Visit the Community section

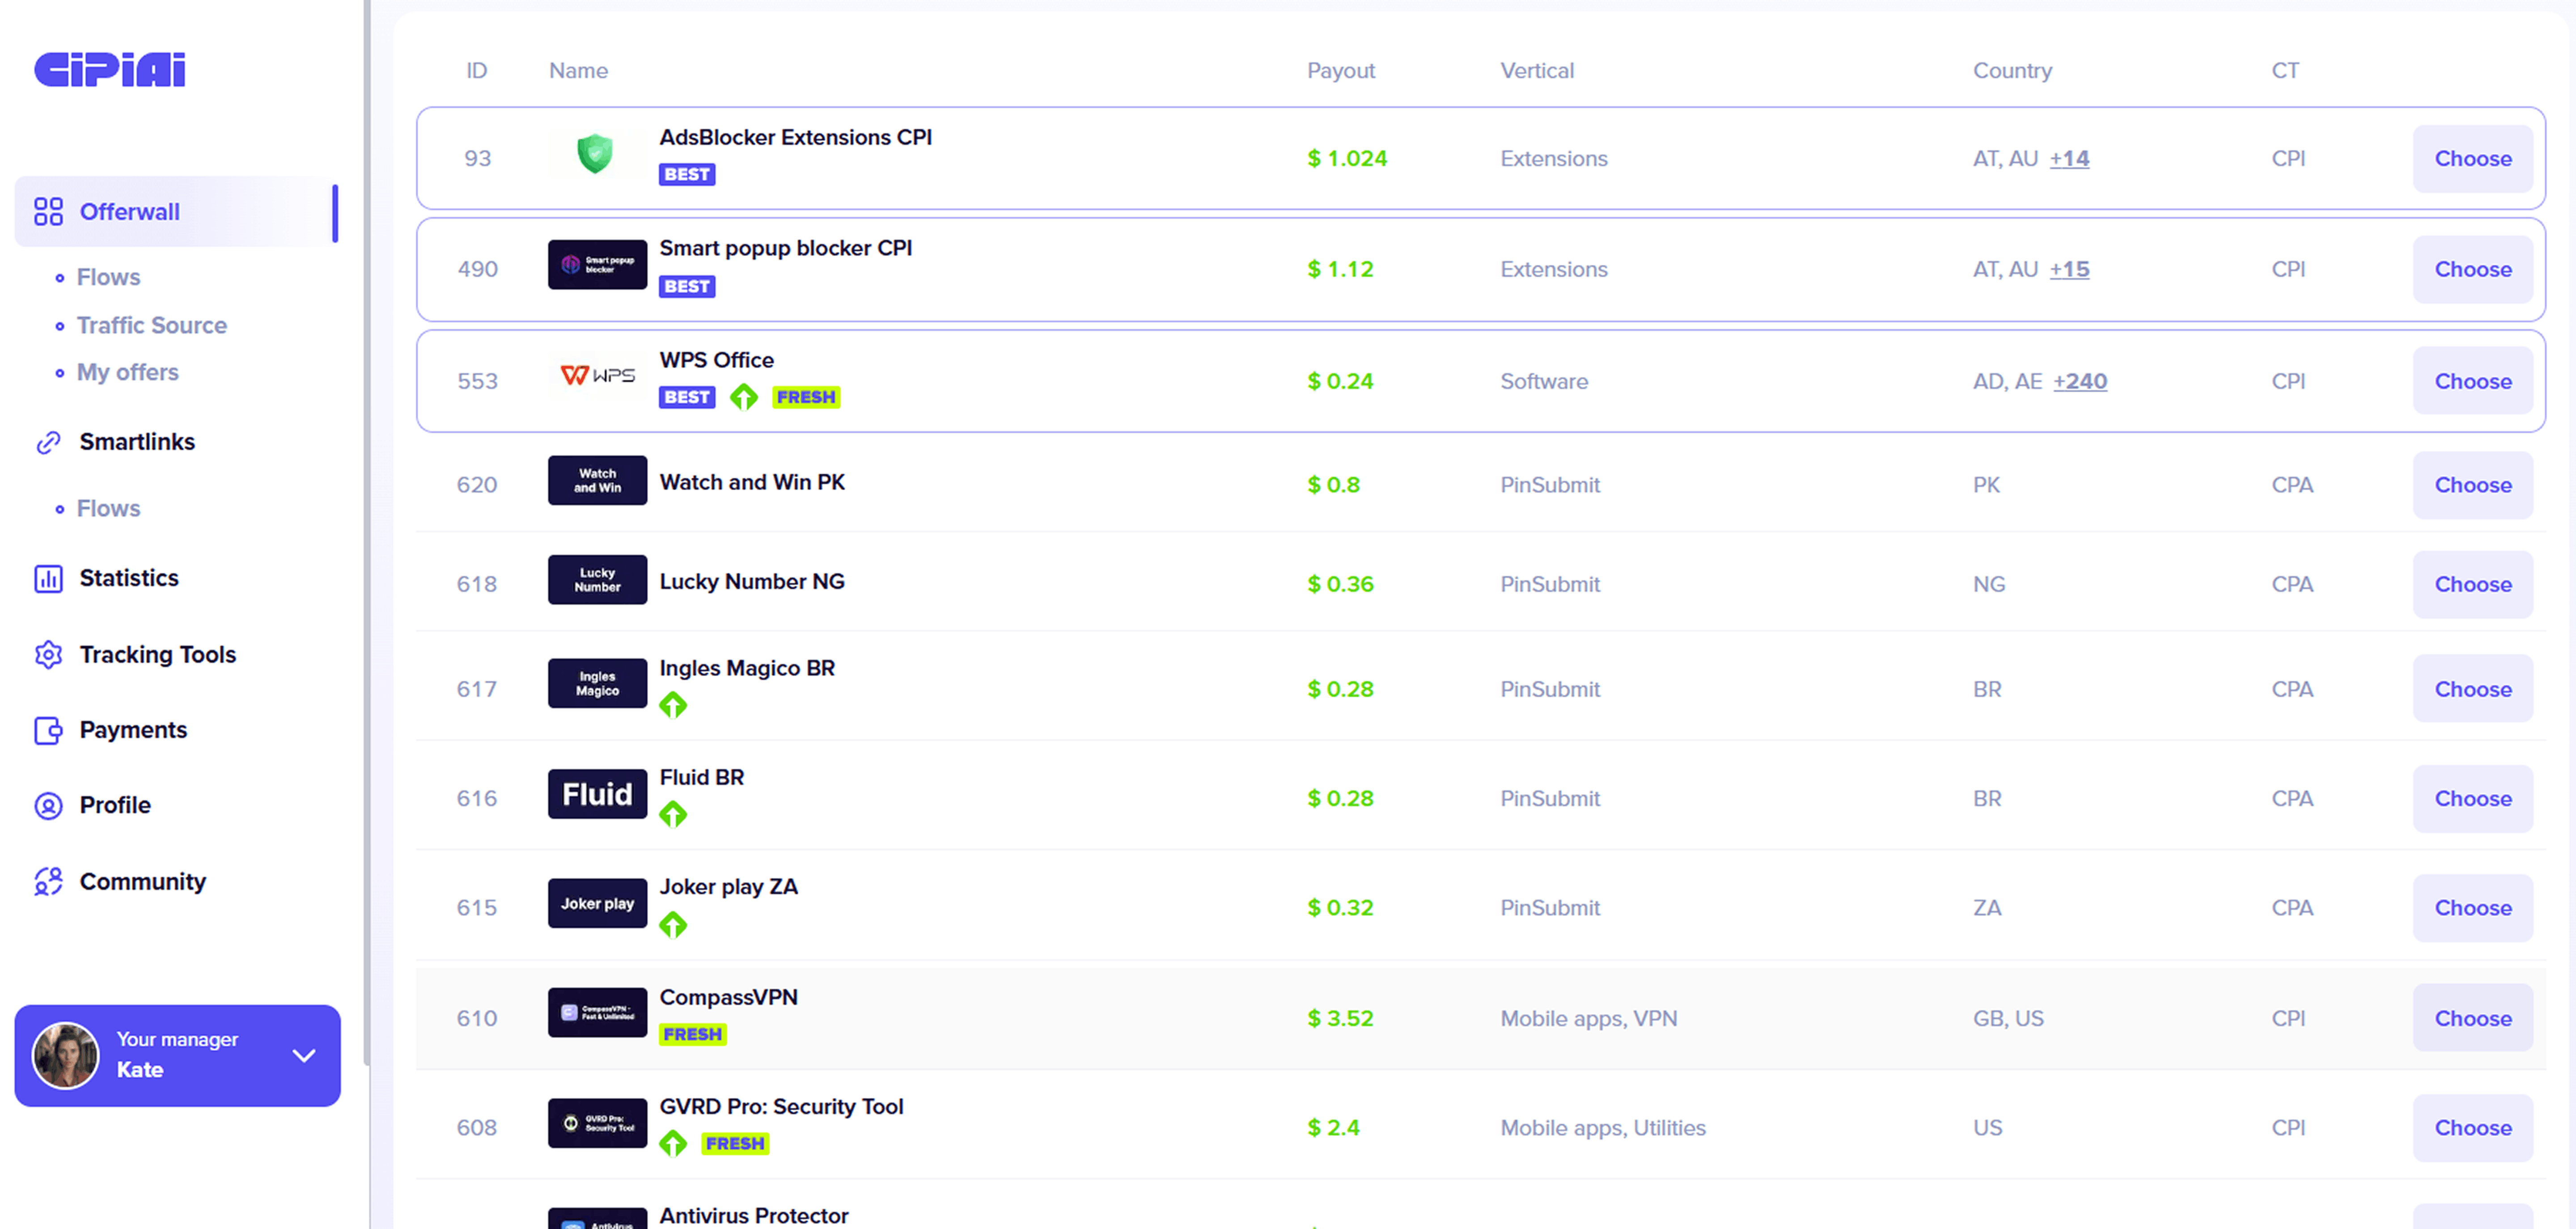[x=143, y=881]
